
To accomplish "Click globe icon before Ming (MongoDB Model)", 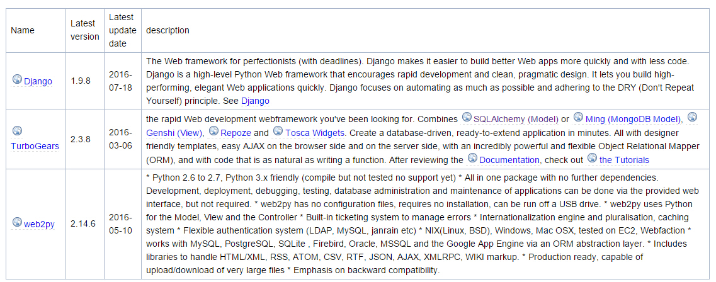I will point(579,118).
